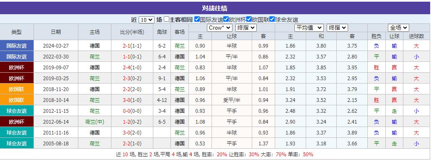Open the Crow* bookmaker dropdown
This screenshot has height=160, width=431.
219,28
